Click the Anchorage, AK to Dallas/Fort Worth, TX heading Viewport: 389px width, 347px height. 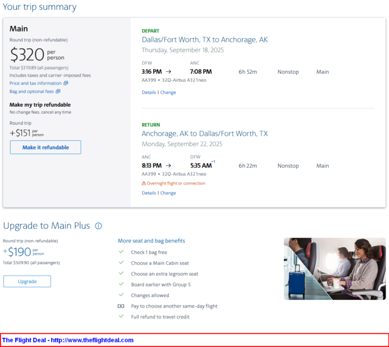click(x=205, y=133)
